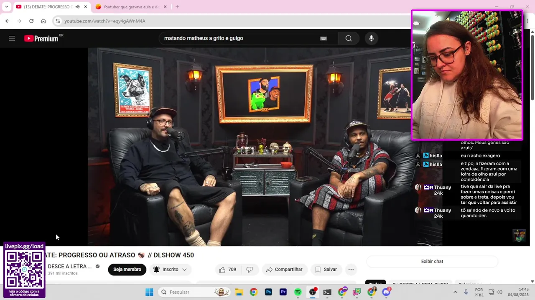This screenshot has width=535, height=300.
Task: Click the Seja membro button
Action: pyautogui.click(x=127, y=270)
